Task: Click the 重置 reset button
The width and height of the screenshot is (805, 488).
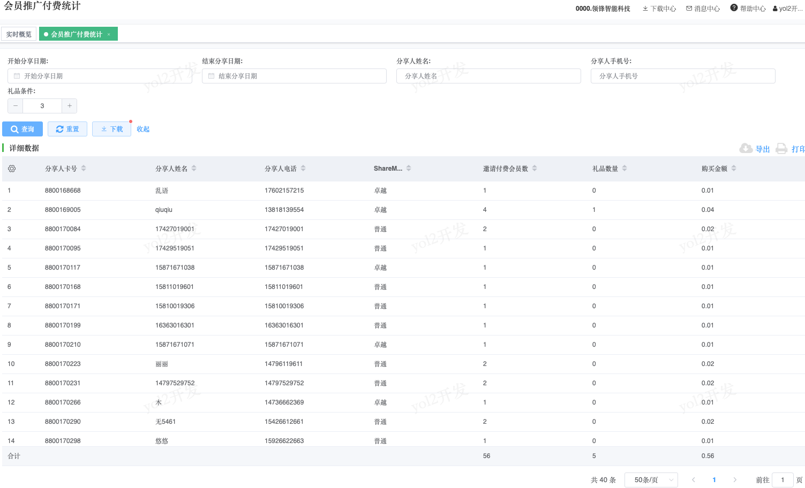Action: tap(67, 129)
